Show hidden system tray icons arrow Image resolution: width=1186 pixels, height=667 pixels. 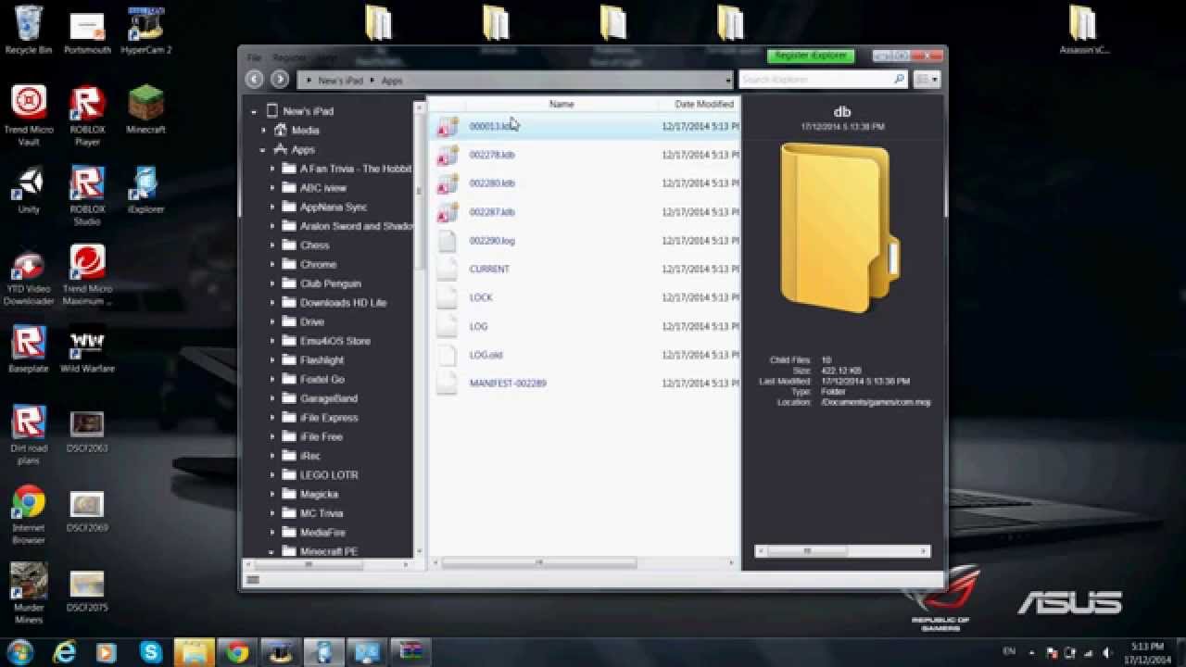point(1031,652)
